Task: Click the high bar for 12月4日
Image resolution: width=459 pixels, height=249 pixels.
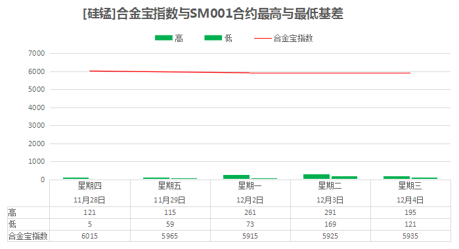Action: click(x=397, y=178)
